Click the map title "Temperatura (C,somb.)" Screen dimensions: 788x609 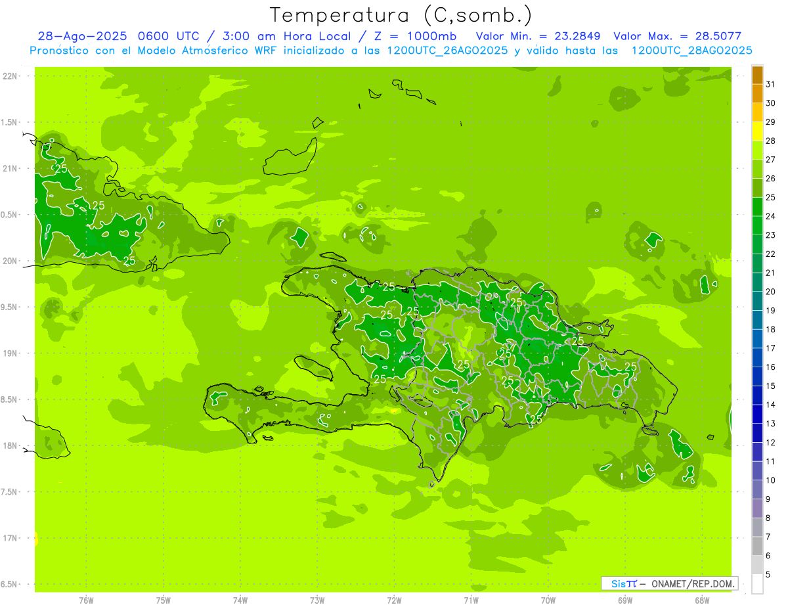[401, 16]
